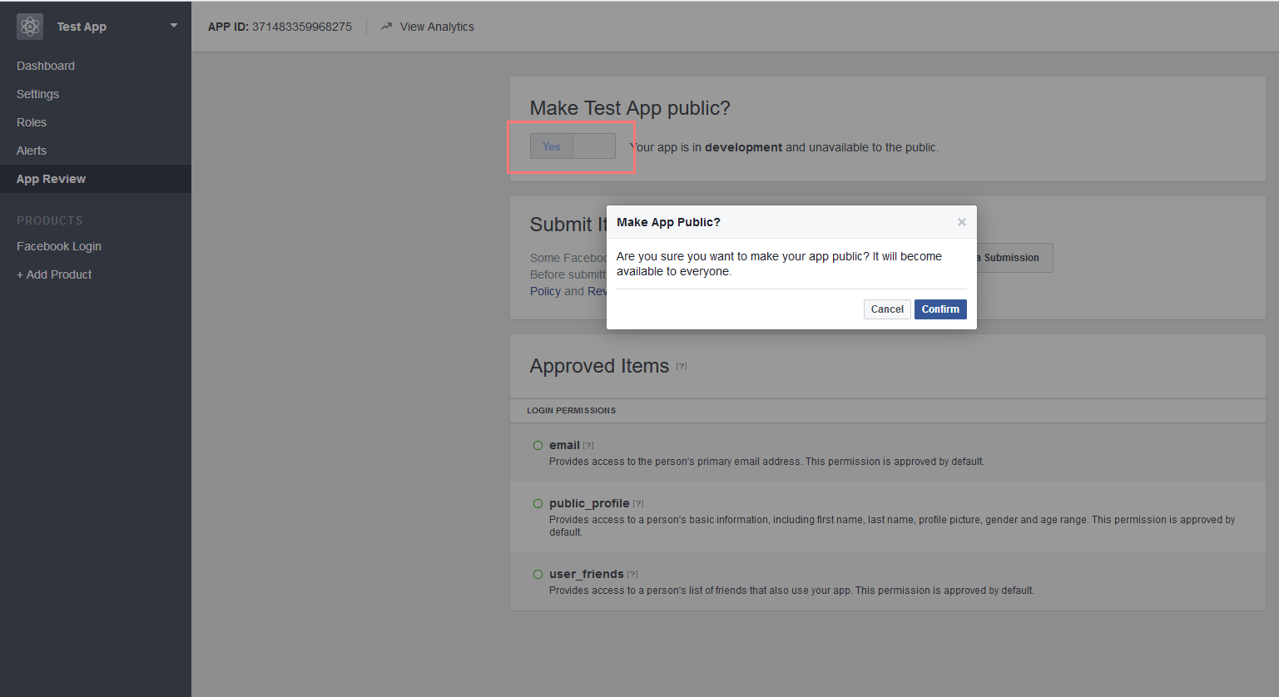The image size is (1279, 697).
Task: Select Roles in the sidebar
Action: tap(32, 122)
